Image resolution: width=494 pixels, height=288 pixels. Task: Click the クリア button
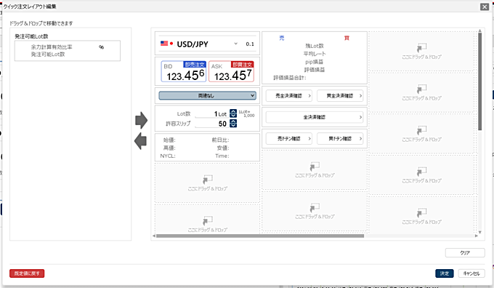point(465,252)
